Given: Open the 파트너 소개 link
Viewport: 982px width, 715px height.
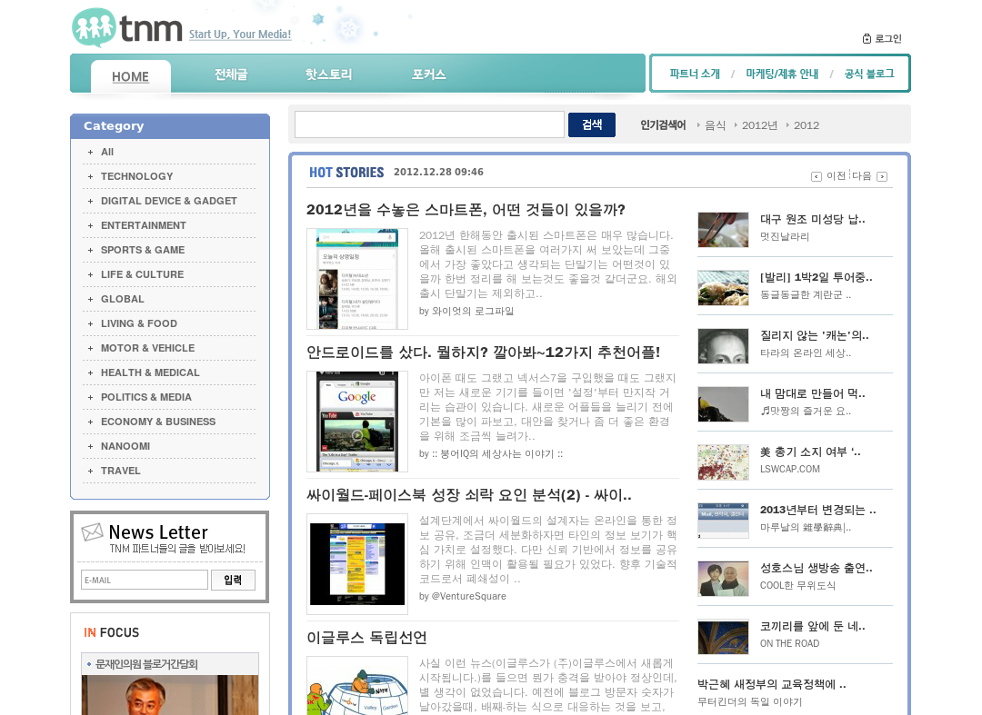Looking at the screenshot, I should point(695,74).
